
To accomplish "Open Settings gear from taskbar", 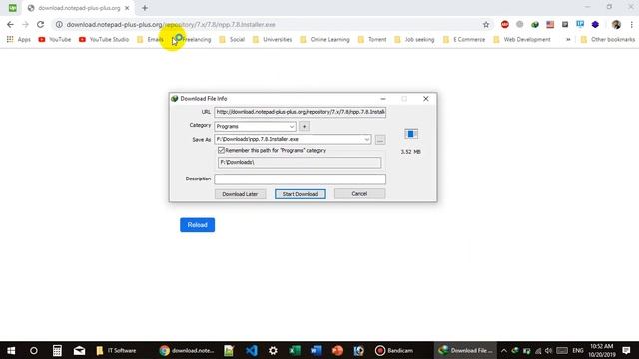I will point(273,350).
